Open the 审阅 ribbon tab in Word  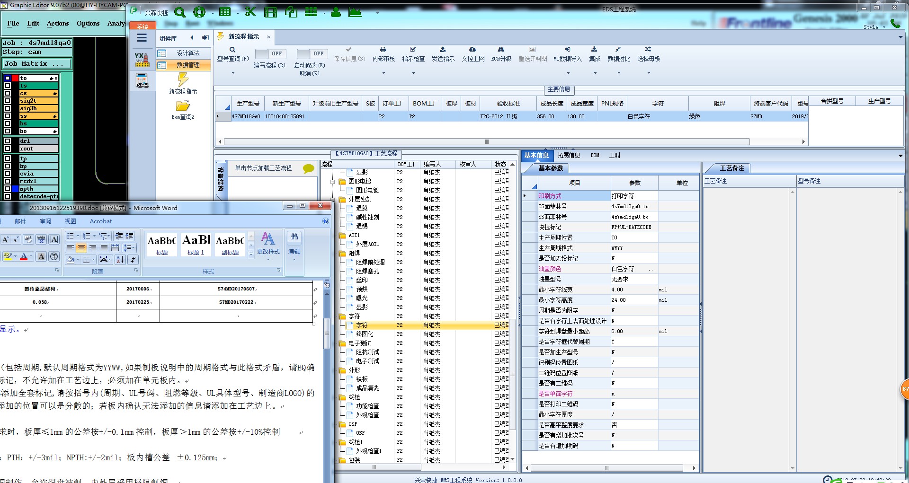tap(45, 221)
